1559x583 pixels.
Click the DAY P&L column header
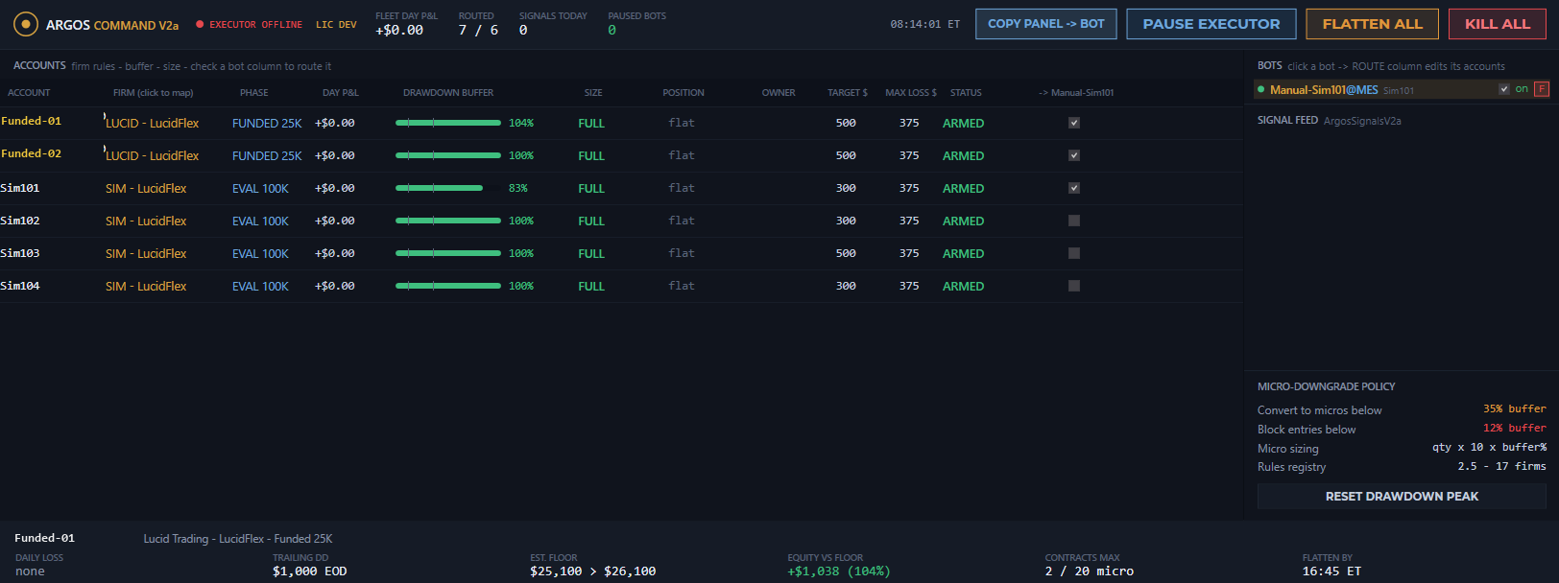(340, 93)
